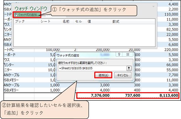Screen dimensions: 181x119
Task: Select the ノートPC cell beside 100,000
Action: coord(19,50)
